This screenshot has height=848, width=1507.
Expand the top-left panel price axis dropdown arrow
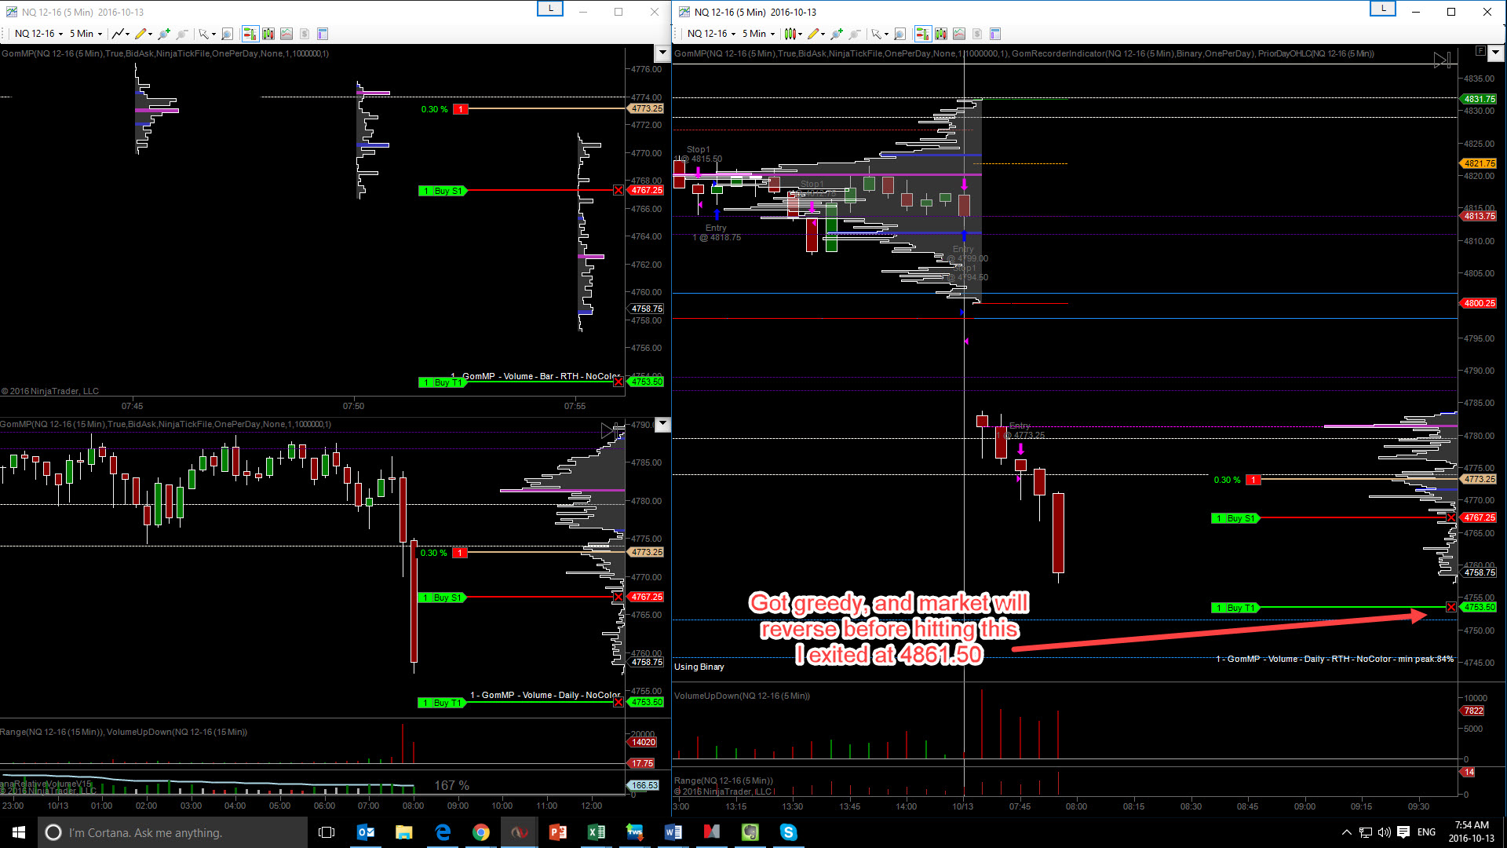point(662,53)
